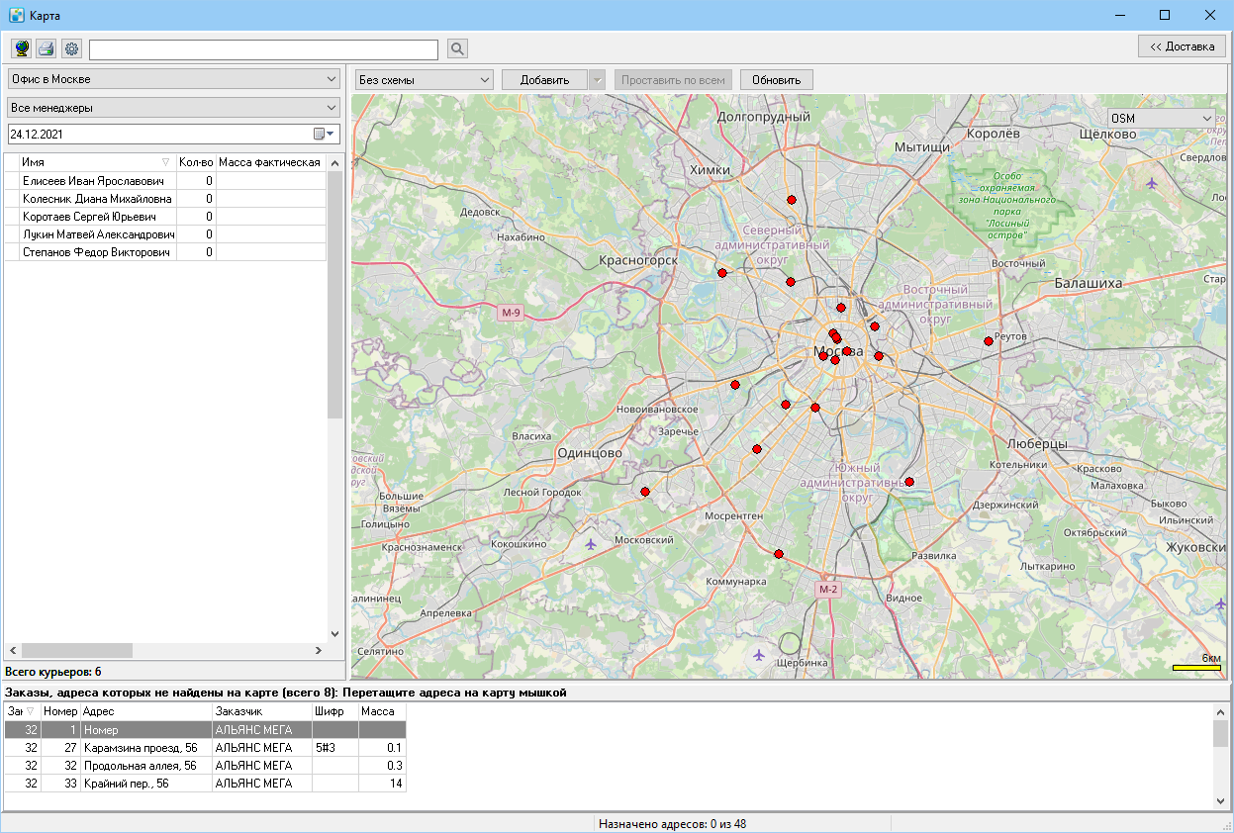Click the red marker near Коммунарка
The height and width of the screenshot is (833, 1234).
(779, 554)
